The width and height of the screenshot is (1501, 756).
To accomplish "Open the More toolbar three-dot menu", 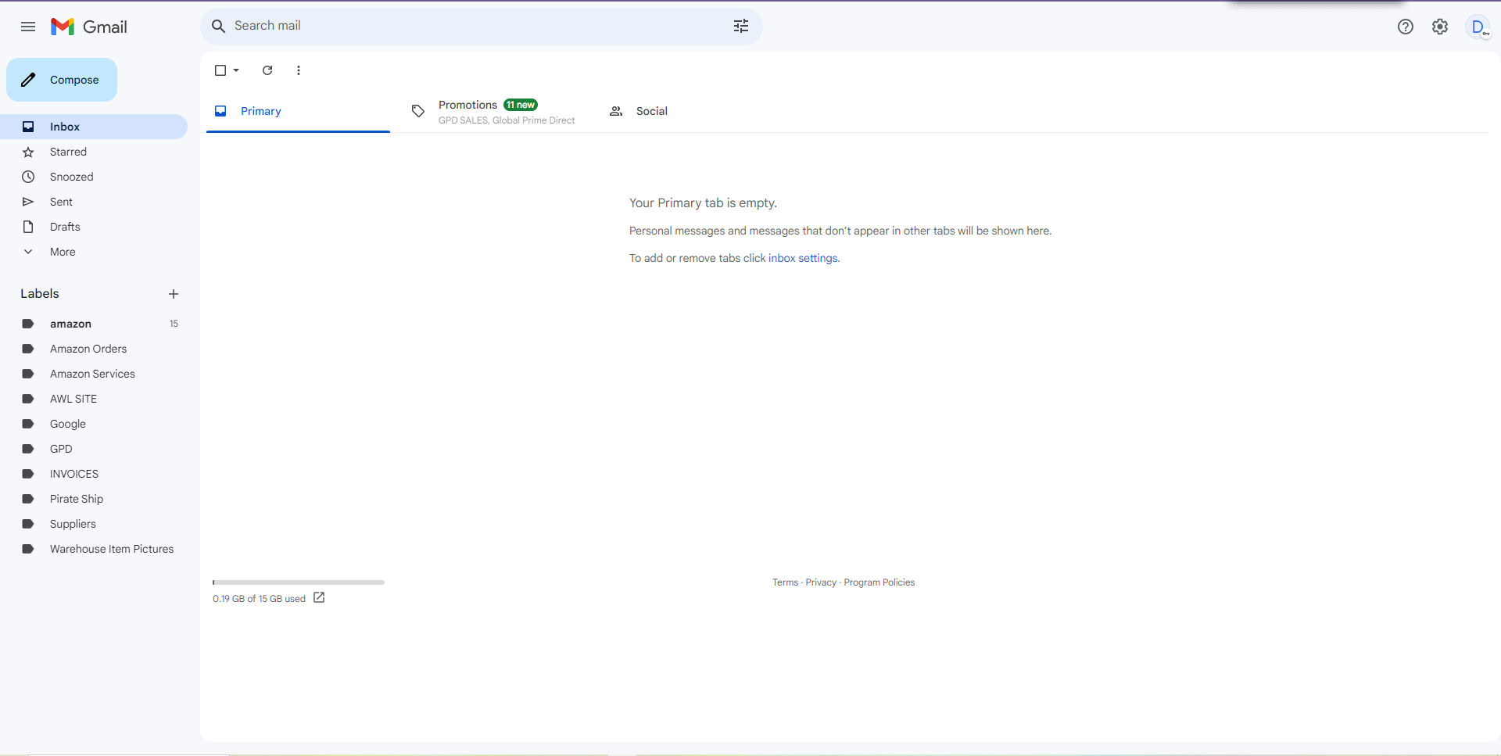I will click(299, 70).
